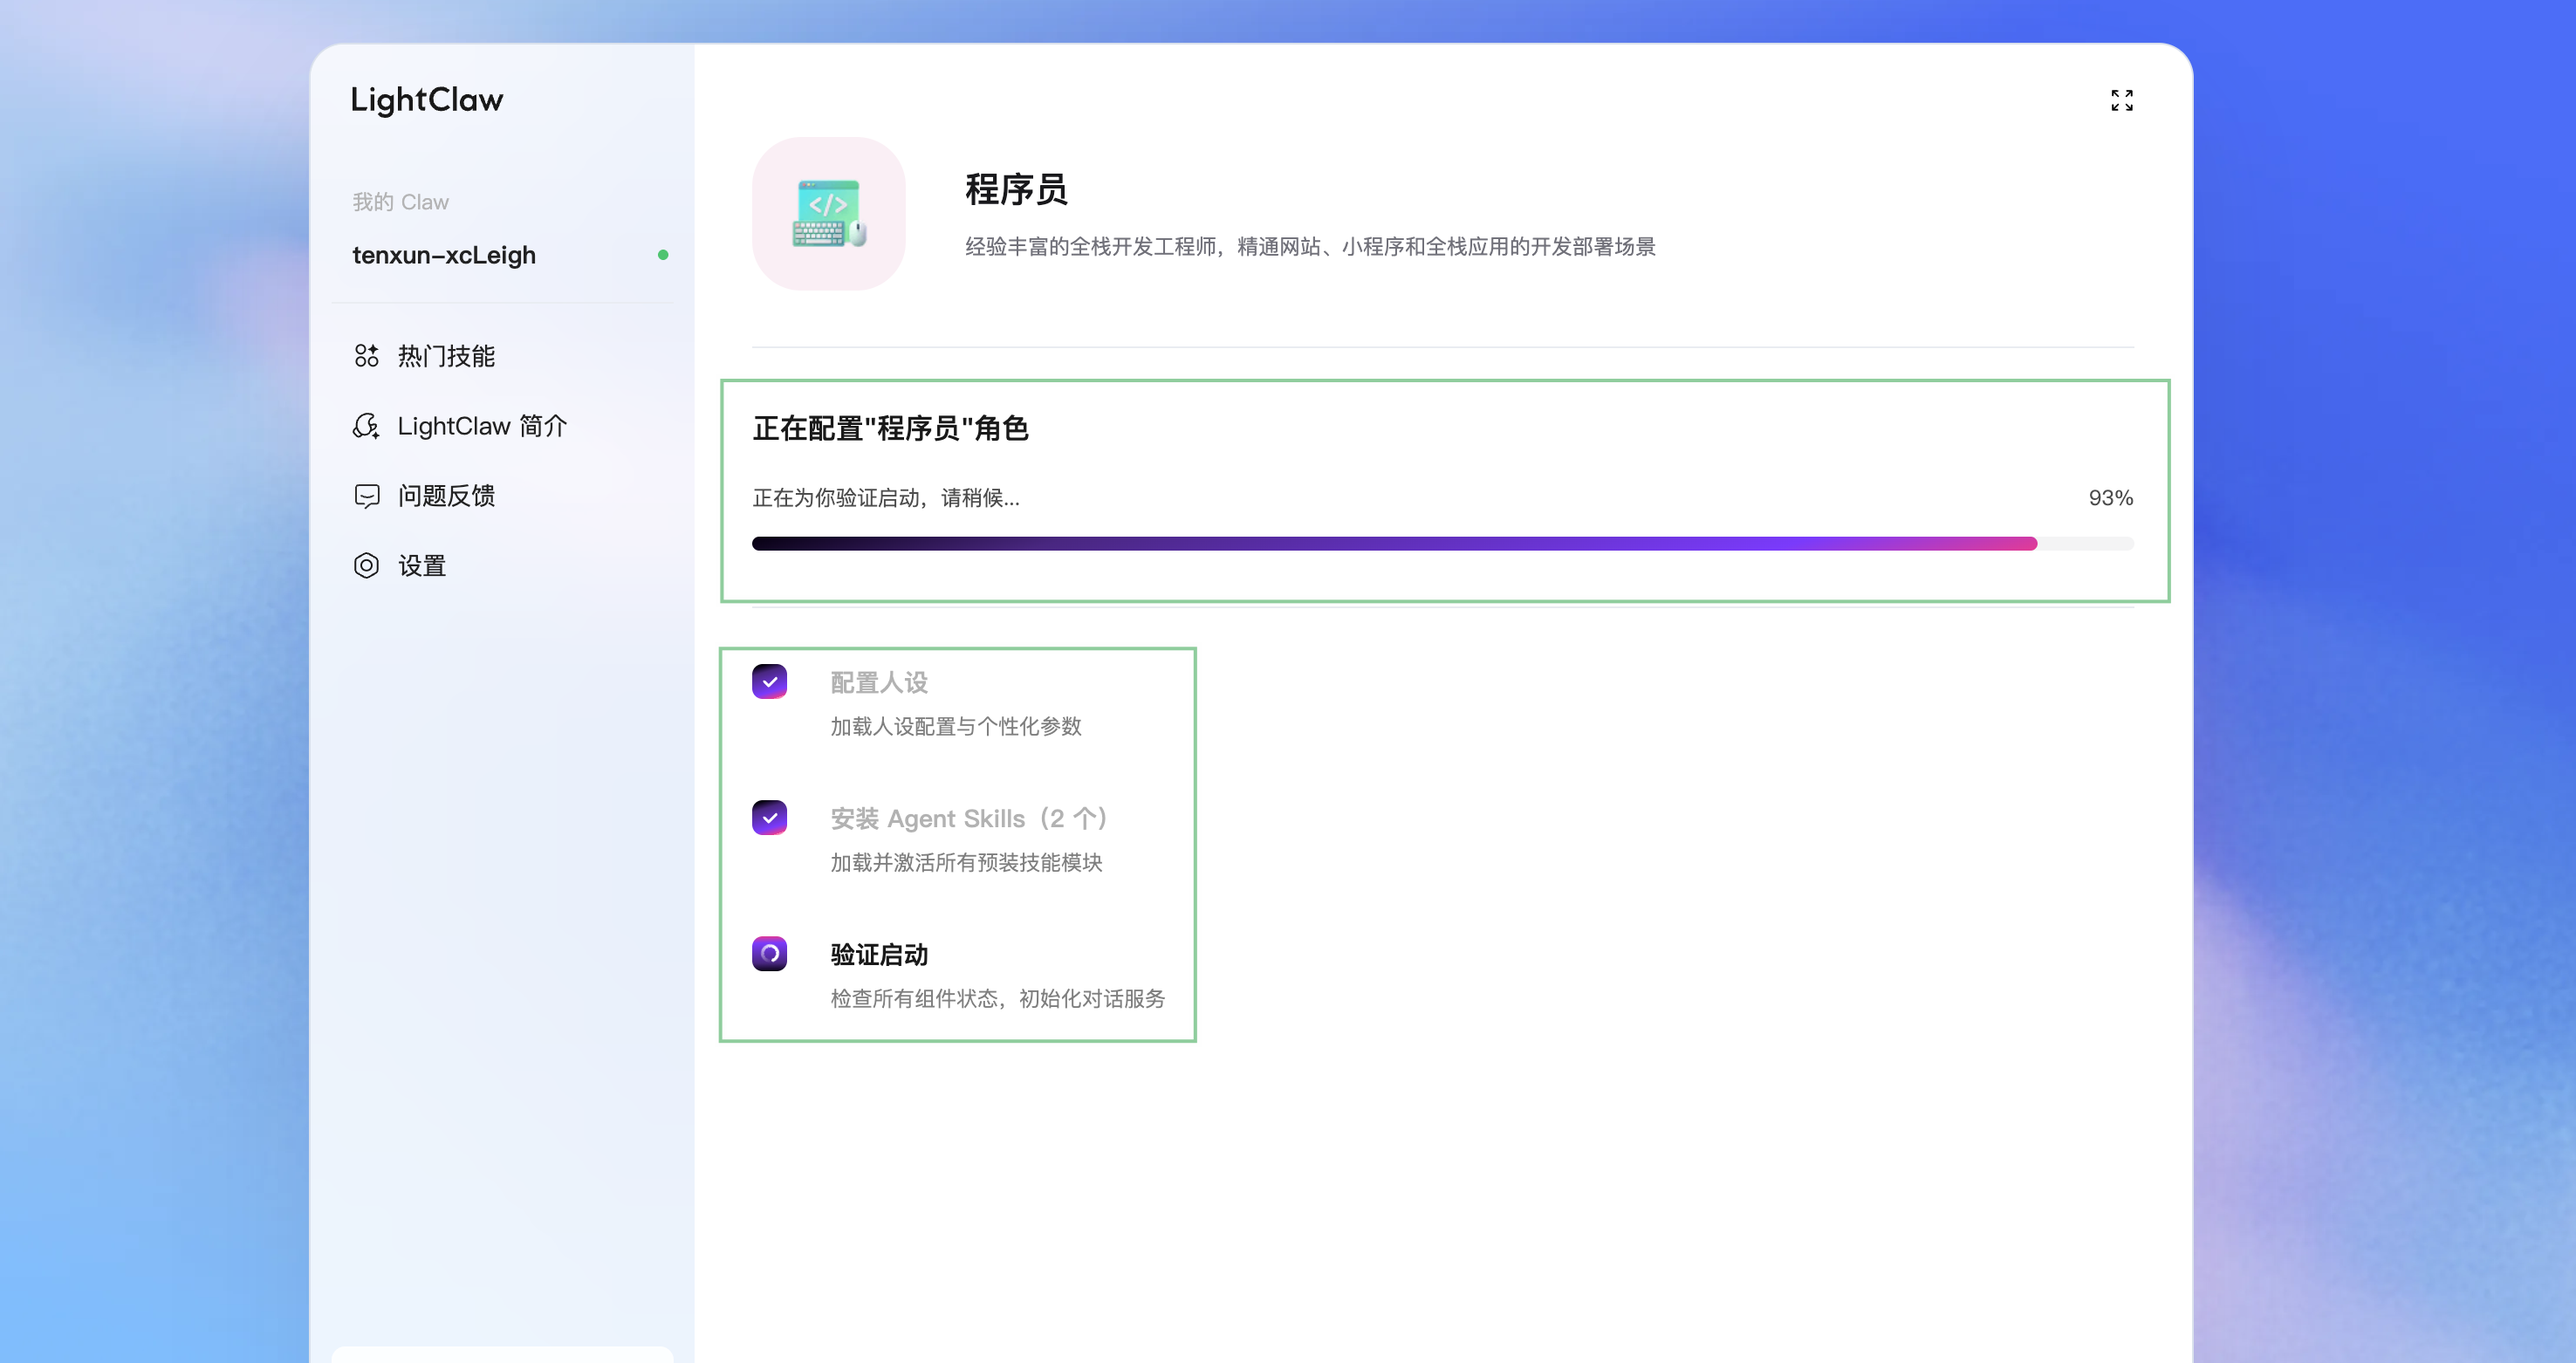
Task: Click the LightClaw logo text
Action: click(427, 100)
